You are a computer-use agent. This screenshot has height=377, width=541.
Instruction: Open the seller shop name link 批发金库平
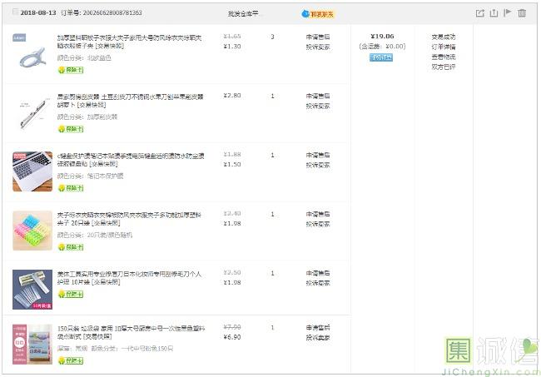(x=242, y=13)
